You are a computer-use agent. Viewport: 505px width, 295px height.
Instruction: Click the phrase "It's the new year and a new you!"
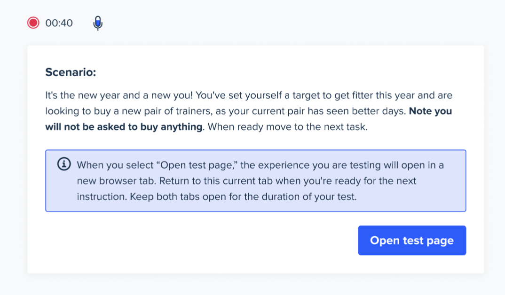(x=119, y=95)
